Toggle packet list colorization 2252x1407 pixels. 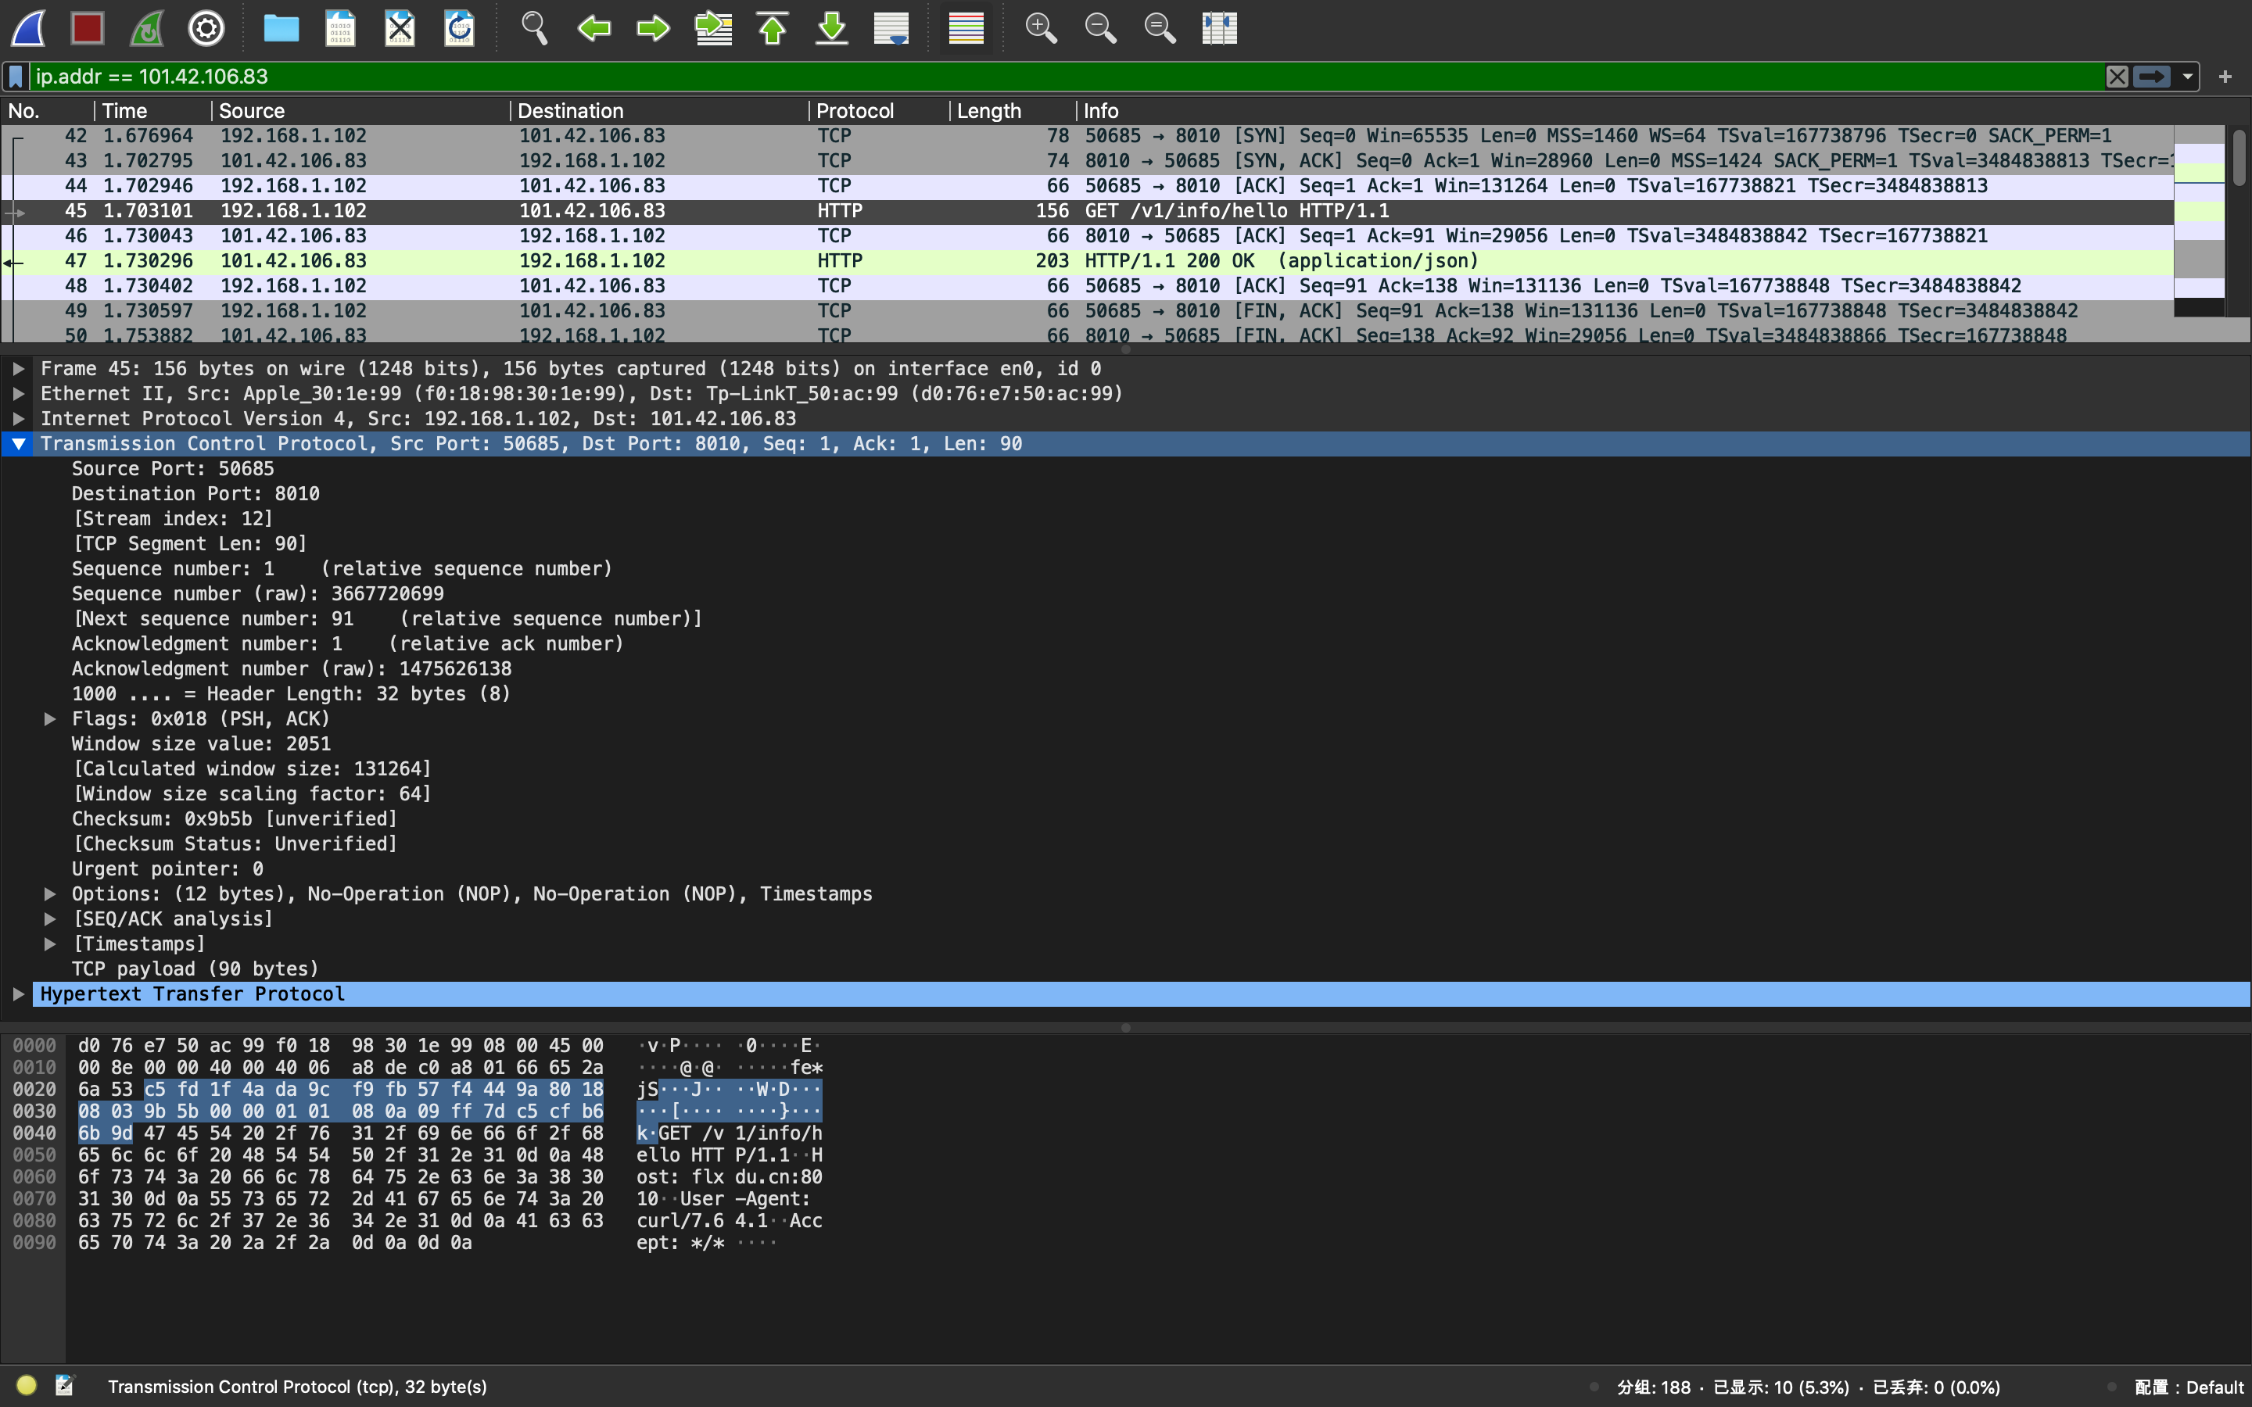(x=966, y=28)
